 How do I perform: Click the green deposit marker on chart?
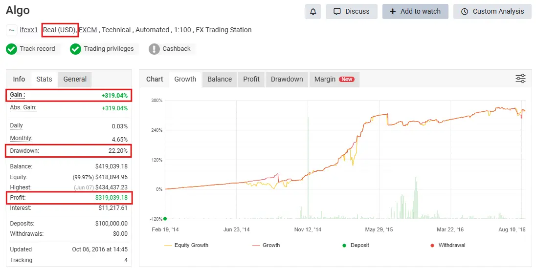(165, 219)
